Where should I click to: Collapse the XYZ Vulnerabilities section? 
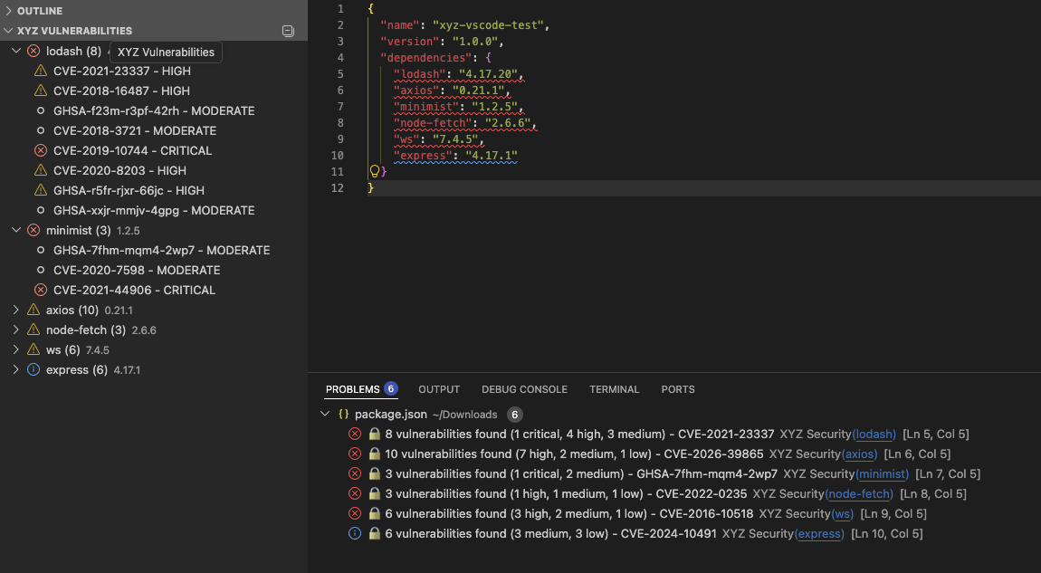(9, 31)
